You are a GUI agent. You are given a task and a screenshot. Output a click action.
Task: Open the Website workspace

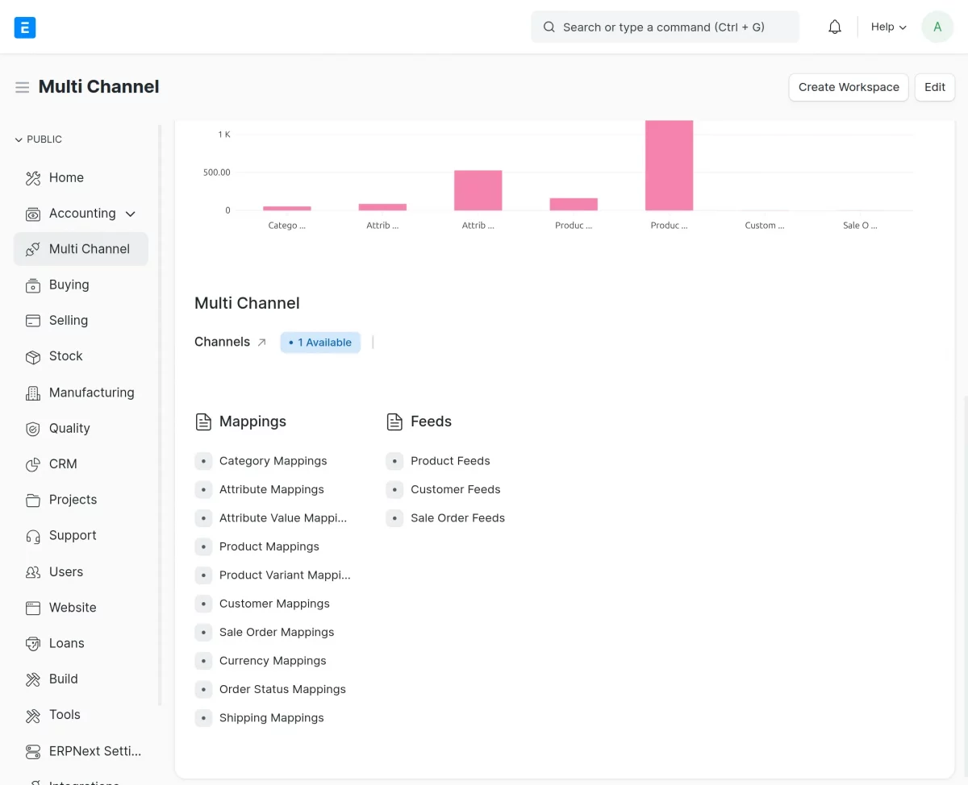coord(81,608)
